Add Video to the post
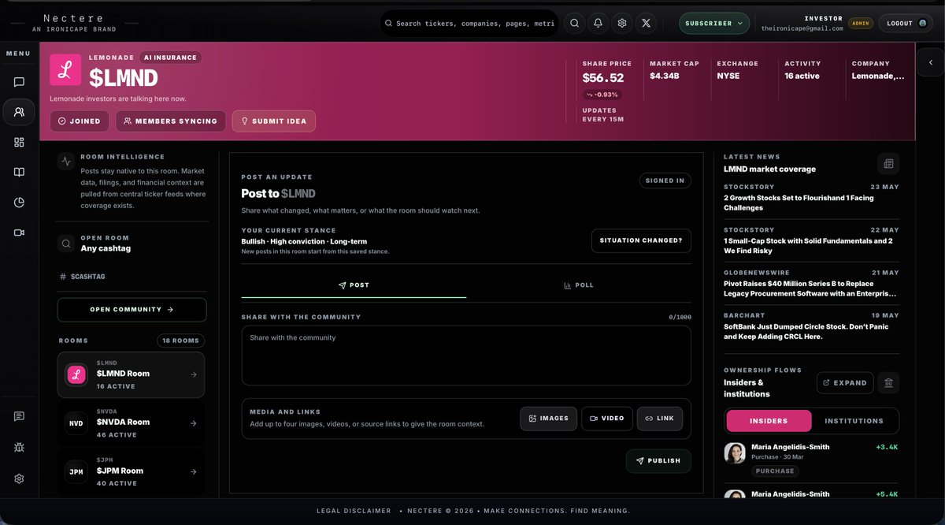The image size is (945, 525). click(607, 418)
